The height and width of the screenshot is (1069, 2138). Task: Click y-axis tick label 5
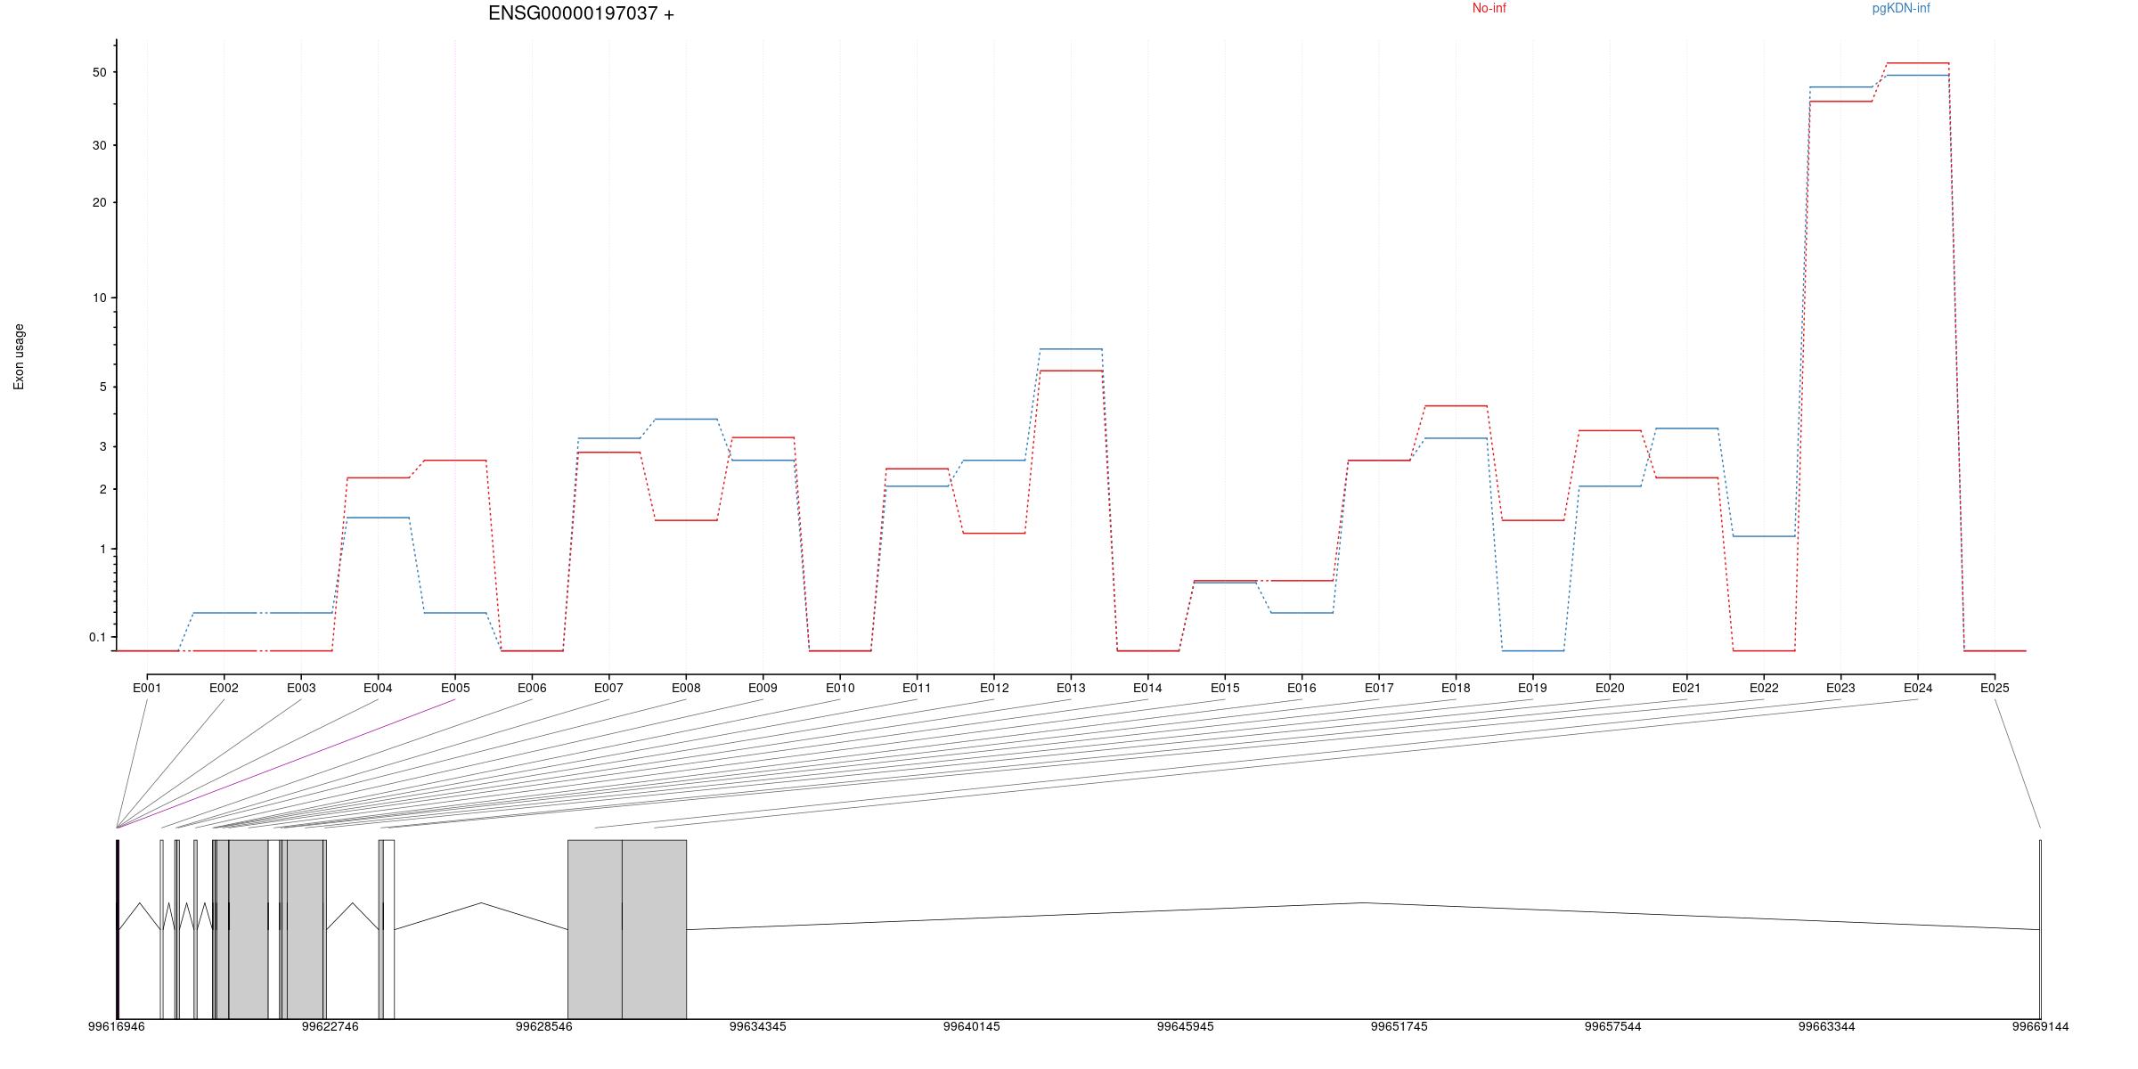(102, 387)
